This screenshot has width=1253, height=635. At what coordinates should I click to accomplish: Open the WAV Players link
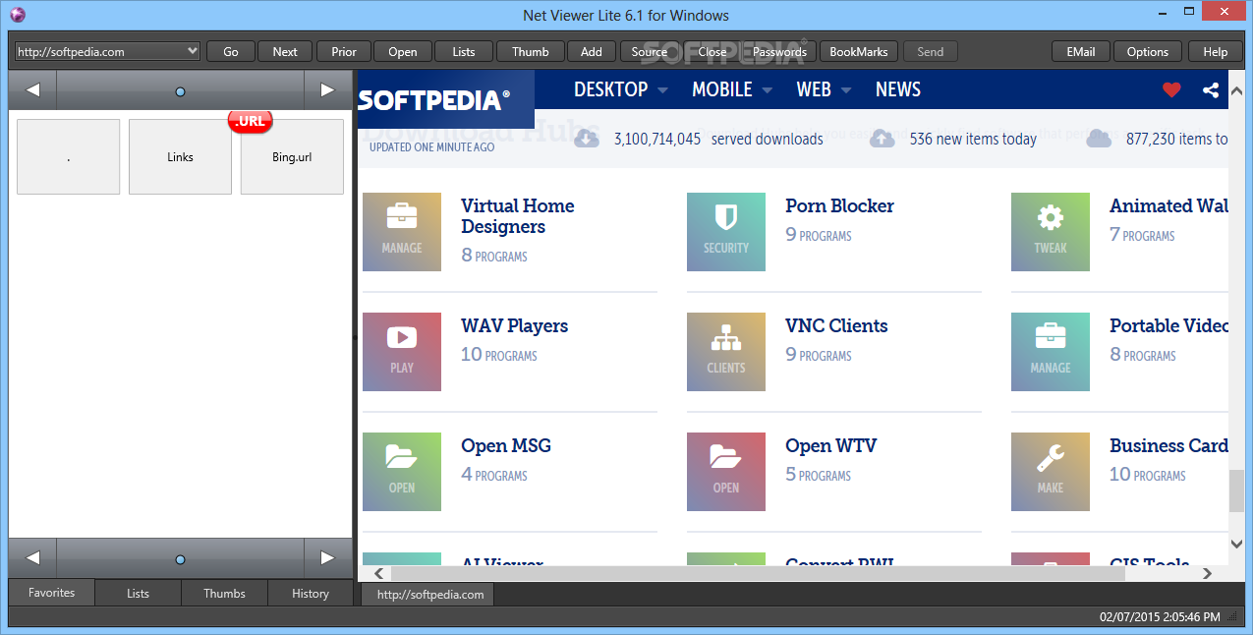[x=514, y=325]
